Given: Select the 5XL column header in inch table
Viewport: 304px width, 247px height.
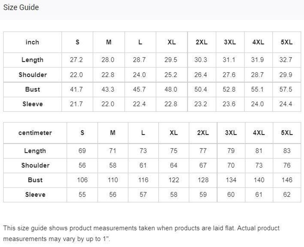Looking at the screenshot, I should [287, 42].
